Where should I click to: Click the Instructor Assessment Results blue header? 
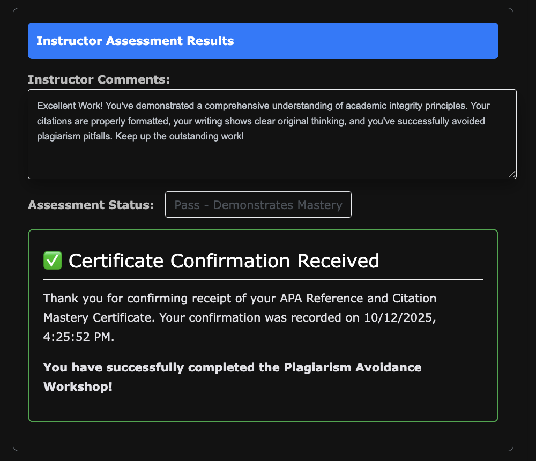263,41
